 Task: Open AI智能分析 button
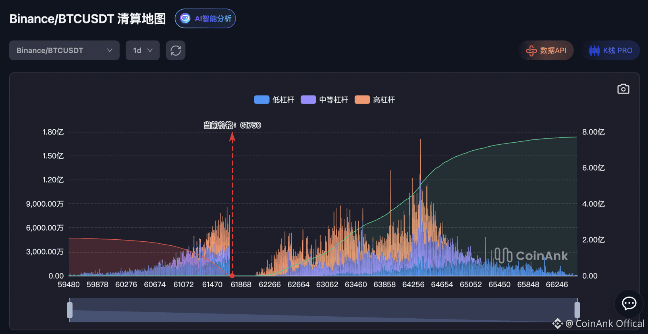point(206,19)
